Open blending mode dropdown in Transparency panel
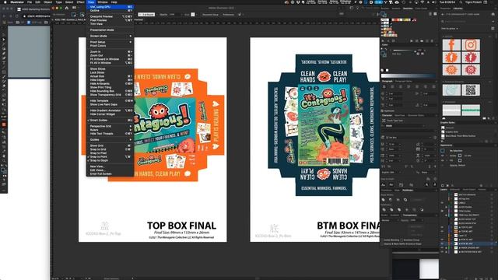The image size is (498, 280). point(390,220)
